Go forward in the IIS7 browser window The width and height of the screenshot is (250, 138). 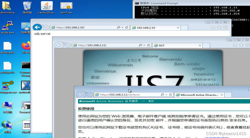click(x=68, y=45)
